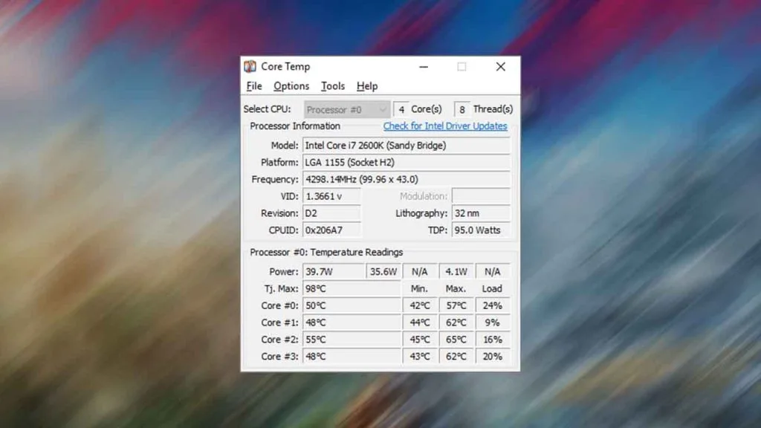Click the VID value 1.3661 v

331,196
